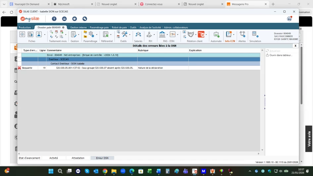This screenshot has height=176, width=313.
Task: Open the headset support icon at top right
Action: click(289, 19)
